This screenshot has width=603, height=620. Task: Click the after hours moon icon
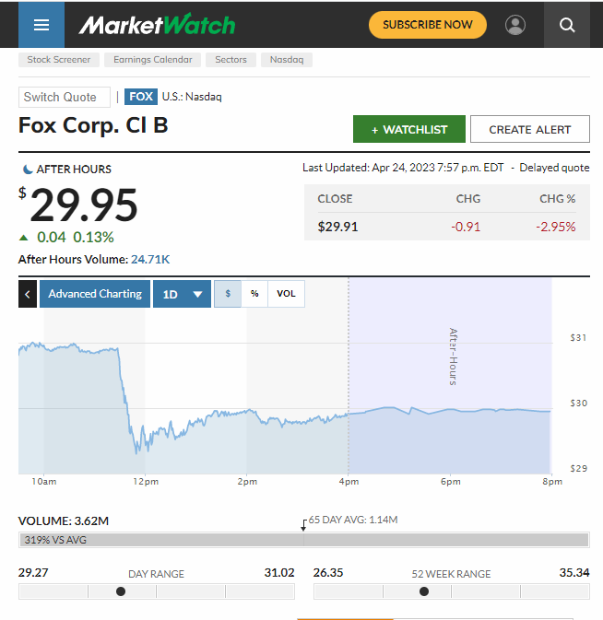tap(26, 170)
